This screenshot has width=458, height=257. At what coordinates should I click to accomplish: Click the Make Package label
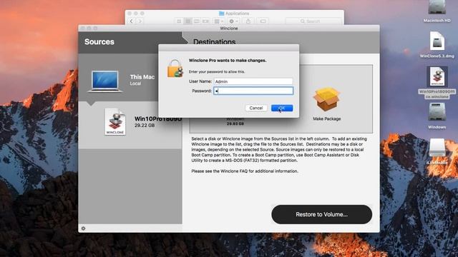[327, 119]
